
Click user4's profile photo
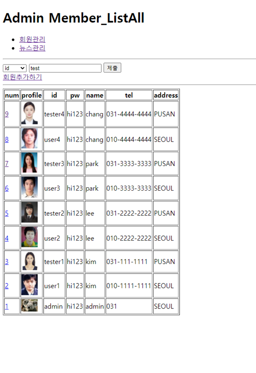click(29, 139)
